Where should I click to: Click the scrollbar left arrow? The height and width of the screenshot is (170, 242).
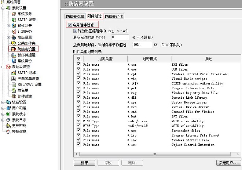76,154
